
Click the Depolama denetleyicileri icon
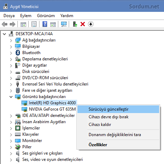tap(18, 59)
